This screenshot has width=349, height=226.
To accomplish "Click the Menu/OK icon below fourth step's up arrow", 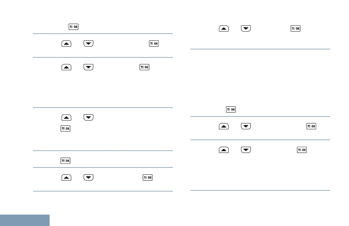I will [x=65, y=129].
